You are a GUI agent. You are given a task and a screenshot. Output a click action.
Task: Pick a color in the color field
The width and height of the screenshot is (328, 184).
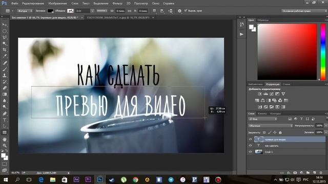(x=287, y=52)
